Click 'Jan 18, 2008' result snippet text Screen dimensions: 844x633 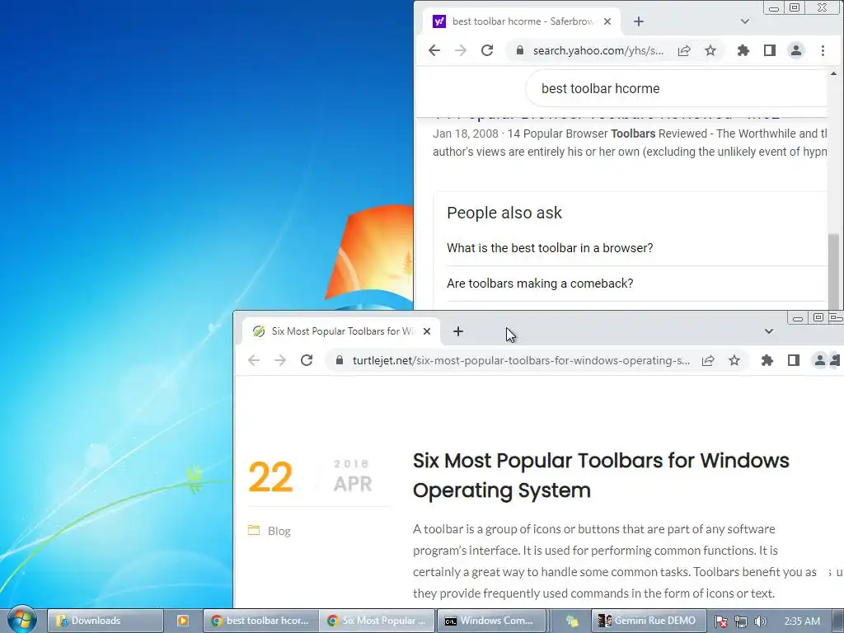[466, 134]
